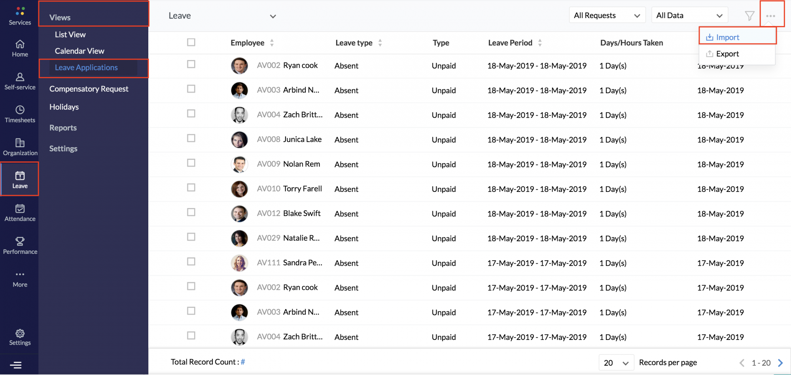
Task: Collapse sidebar with the hamburger icon
Action: (16, 365)
